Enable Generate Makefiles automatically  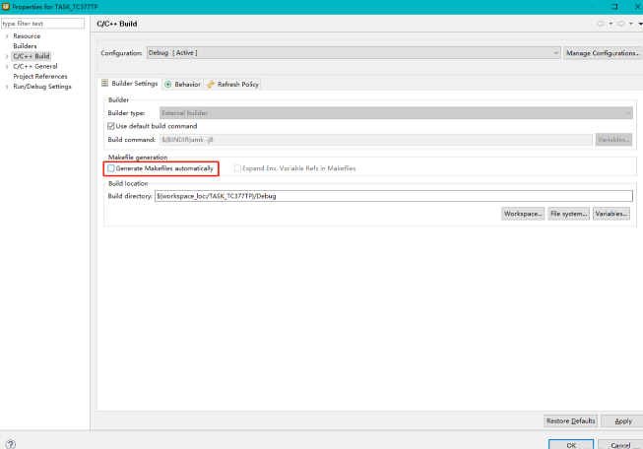[111, 168]
